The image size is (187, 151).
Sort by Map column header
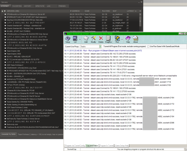[119, 11]
